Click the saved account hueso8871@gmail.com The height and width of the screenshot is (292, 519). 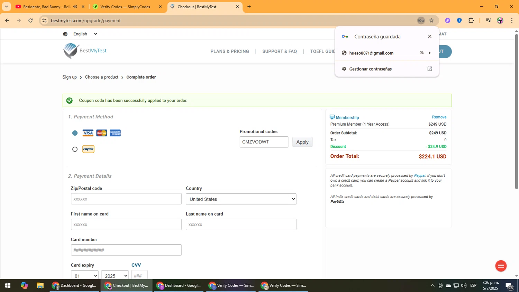click(x=371, y=53)
